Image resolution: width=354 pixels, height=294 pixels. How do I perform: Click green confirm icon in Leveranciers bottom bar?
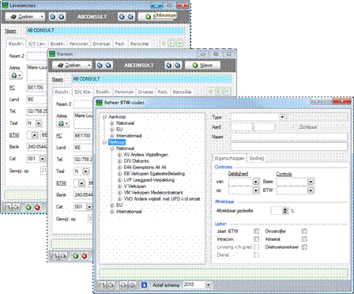(28, 207)
